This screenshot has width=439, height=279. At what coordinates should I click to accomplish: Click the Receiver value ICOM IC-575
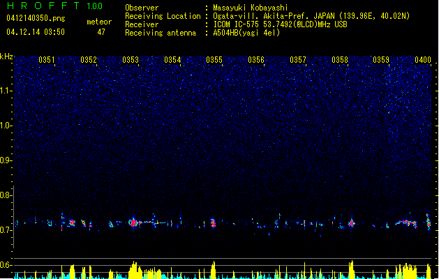pos(237,24)
